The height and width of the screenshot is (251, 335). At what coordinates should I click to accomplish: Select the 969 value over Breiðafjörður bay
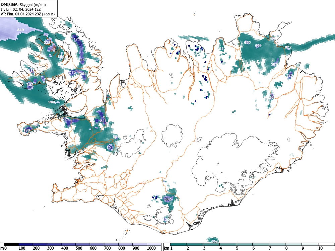(52, 102)
